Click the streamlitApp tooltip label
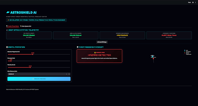This screenshot has height=106, width=198. tap(102, 42)
